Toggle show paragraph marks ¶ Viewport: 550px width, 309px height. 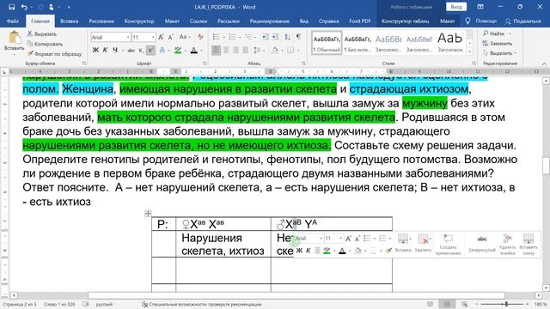pos(298,37)
